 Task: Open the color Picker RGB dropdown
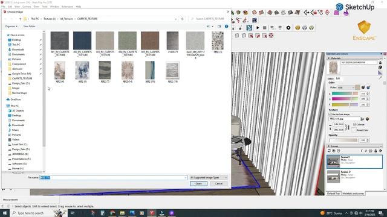[346, 87]
